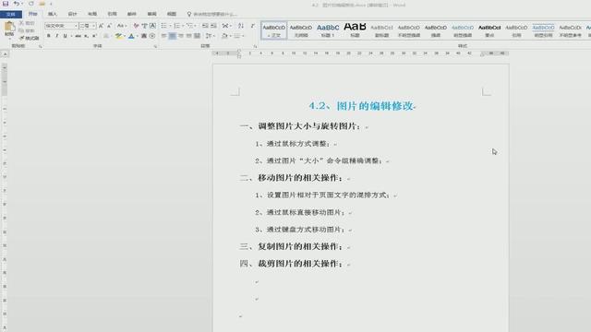Apply the Heading 1 style
The width and height of the screenshot is (591, 332).
pyautogui.click(x=328, y=30)
